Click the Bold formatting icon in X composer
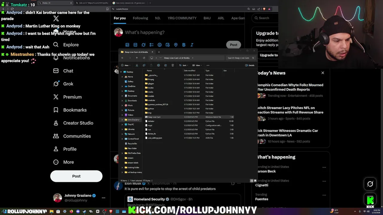383x215 pixels. click(184, 45)
